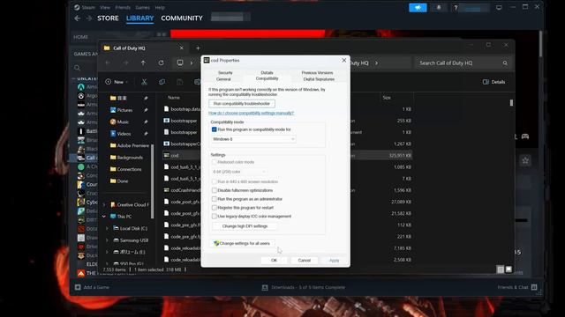
Task: Open the Windows 8 compatibility mode dropdown
Action: [253, 139]
